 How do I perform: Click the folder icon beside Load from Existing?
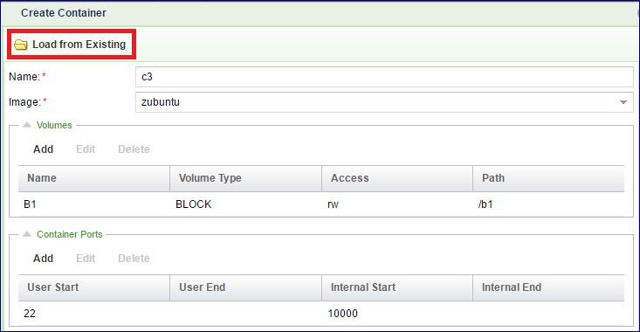[20, 45]
